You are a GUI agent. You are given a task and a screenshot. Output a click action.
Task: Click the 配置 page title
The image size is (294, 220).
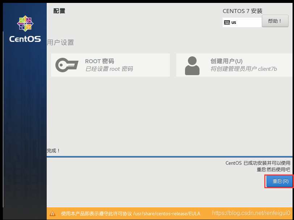(x=59, y=11)
